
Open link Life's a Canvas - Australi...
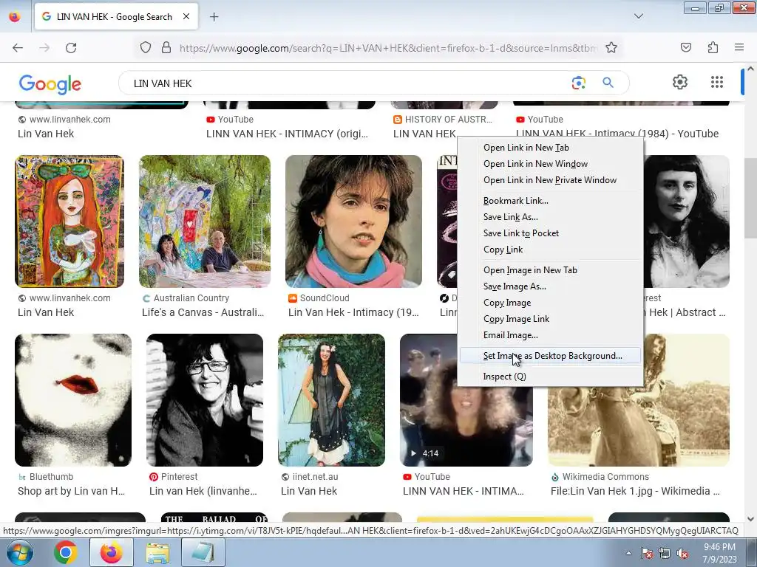click(203, 312)
